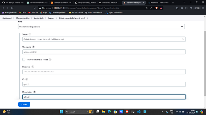Viewport: 206px width, 115px height.
Task: Open Microsoft Store from taskbar
Action: [115, 112]
